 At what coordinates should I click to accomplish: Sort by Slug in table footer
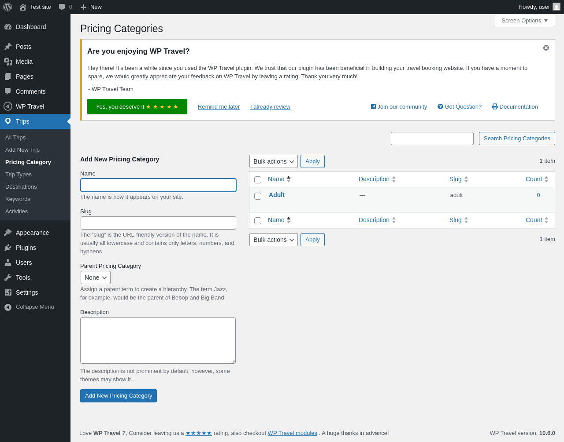click(x=459, y=220)
